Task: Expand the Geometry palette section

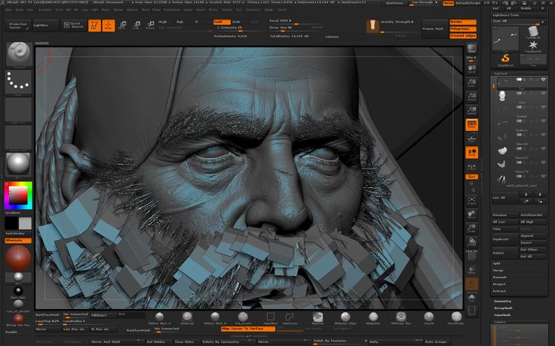Action: coord(503,301)
